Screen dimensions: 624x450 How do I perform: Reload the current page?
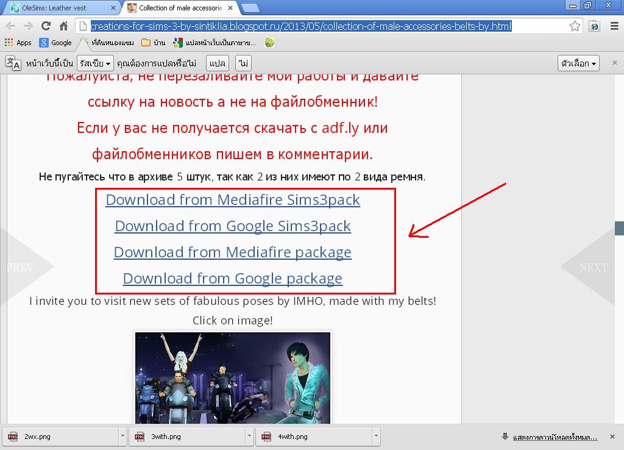[x=46, y=26]
